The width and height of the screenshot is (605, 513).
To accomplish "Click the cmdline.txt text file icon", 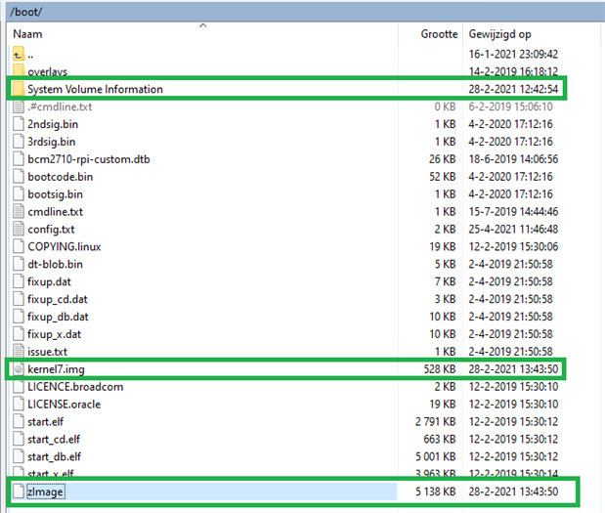I will point(18,211).
